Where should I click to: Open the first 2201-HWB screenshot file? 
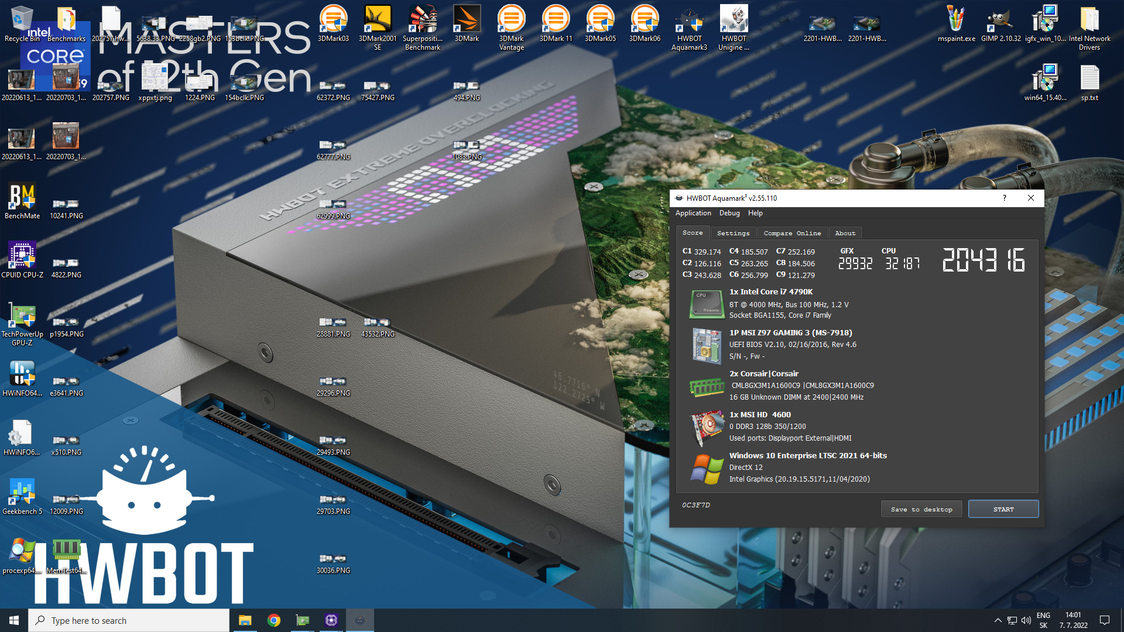click(x=823, y=28)
